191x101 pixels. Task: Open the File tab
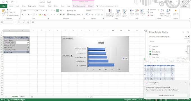(4, 6)
